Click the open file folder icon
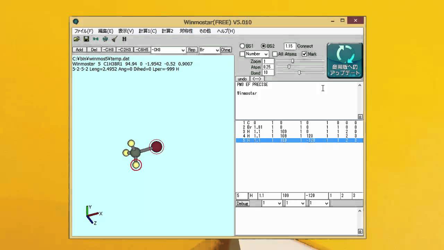Viewport: 444px width, 250px height. pos(77,39)
